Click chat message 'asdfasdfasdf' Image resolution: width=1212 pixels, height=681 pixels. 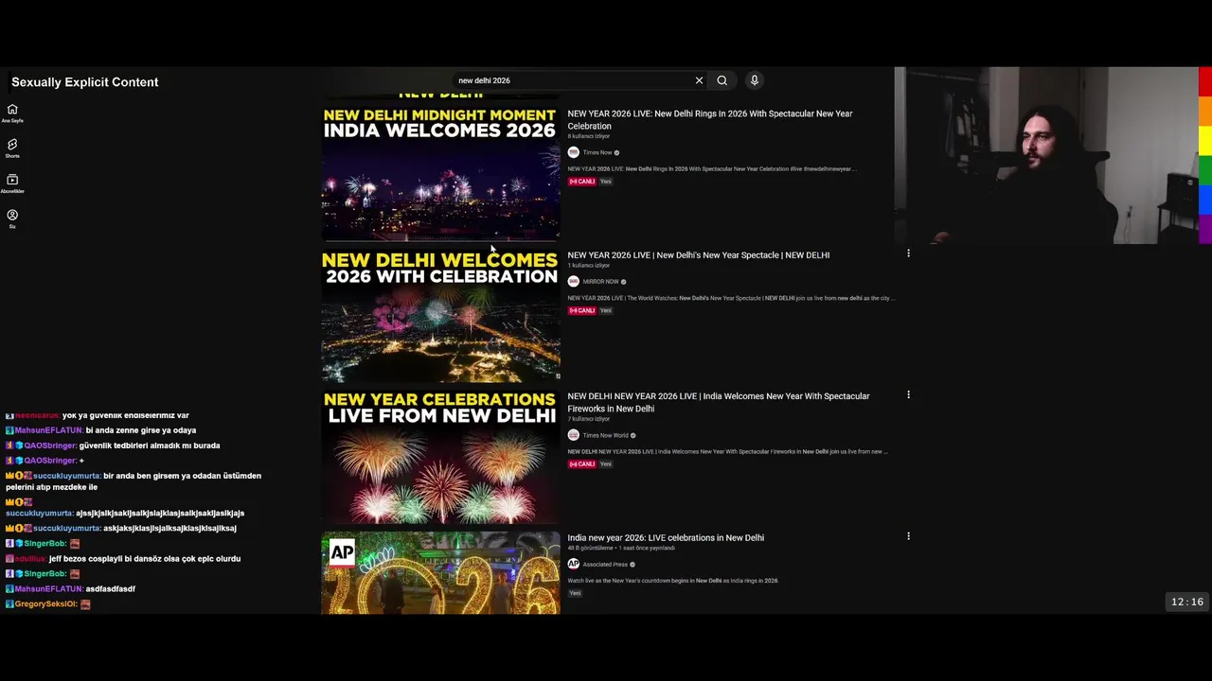[110, 588]
